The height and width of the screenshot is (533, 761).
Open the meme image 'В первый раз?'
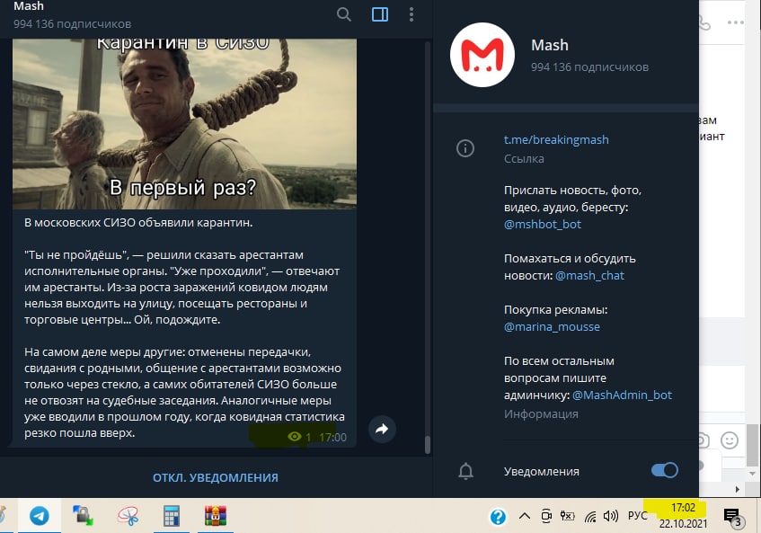pos(184,124)
